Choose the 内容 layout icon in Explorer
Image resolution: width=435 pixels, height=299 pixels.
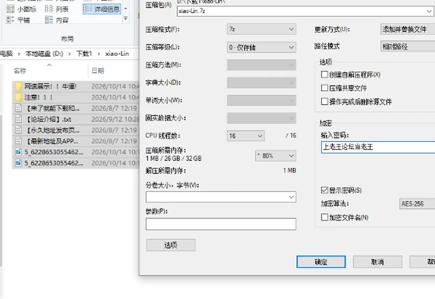pos(49,19)
